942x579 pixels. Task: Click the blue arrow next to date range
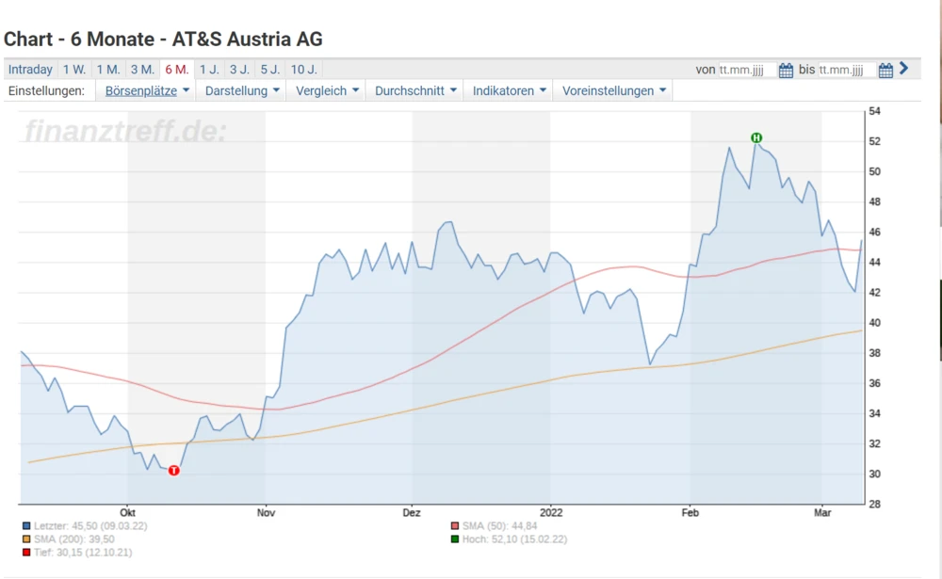(904, 69)
